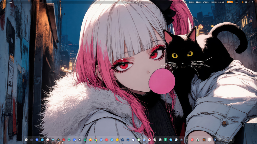This screenshot has width=257, height=144.
Task: Toggle the notification bell beside the clock
Action: pos(137,2)
